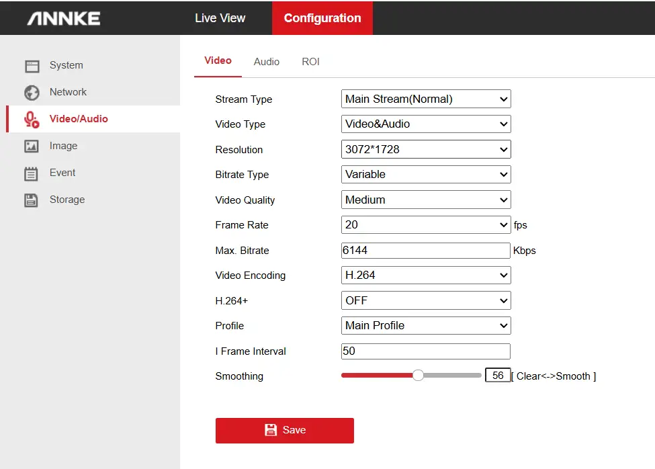Click the Image picture icon

[x=32, y=146]
